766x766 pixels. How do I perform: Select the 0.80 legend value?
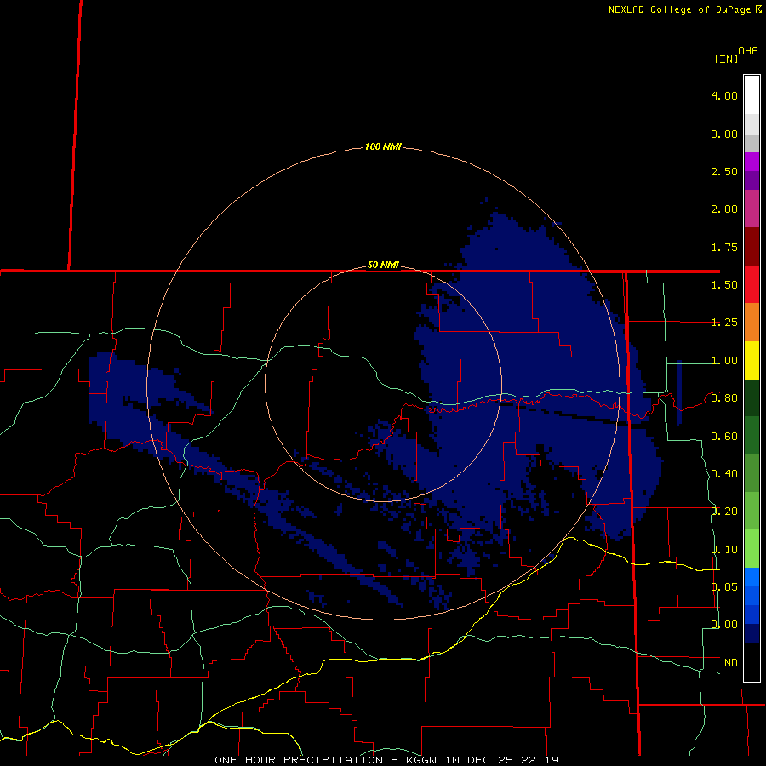point(724,398)
